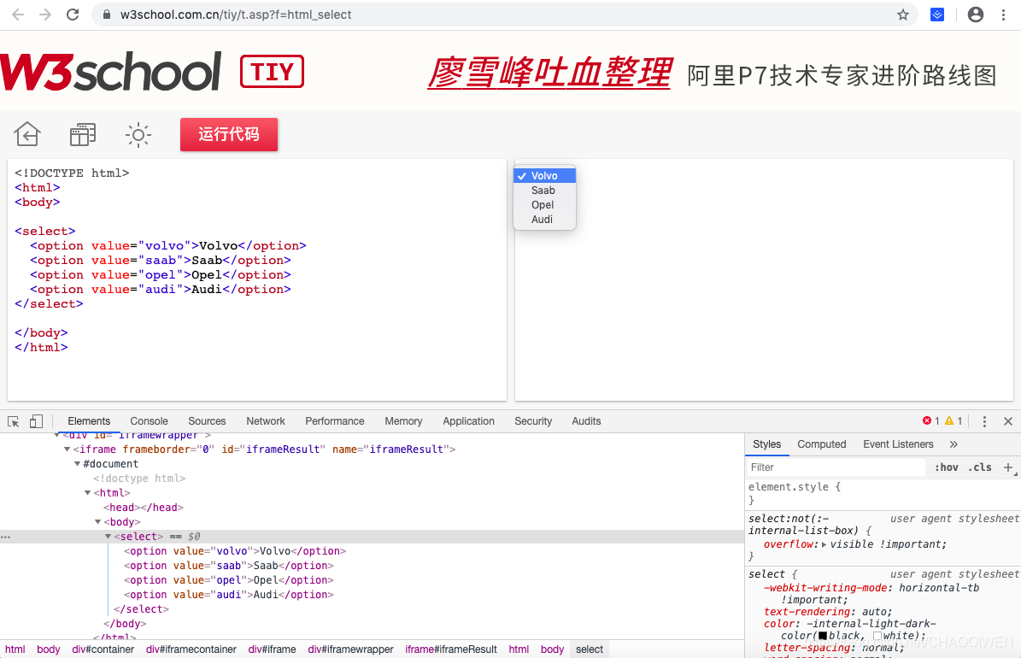Toggle the .cls class editor
Screen dimensions: 1021x658
point(980,467)
